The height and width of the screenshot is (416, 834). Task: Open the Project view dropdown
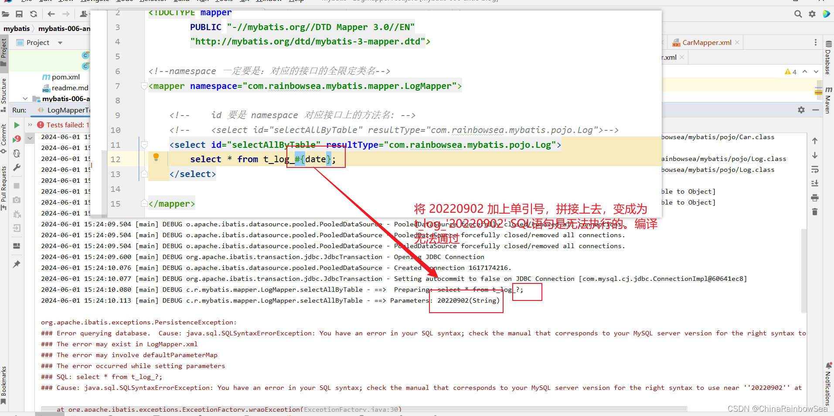point(60,43)
